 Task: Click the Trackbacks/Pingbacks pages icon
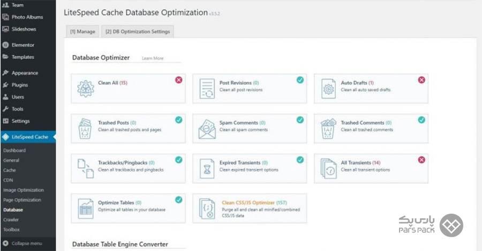coord(86,169)
